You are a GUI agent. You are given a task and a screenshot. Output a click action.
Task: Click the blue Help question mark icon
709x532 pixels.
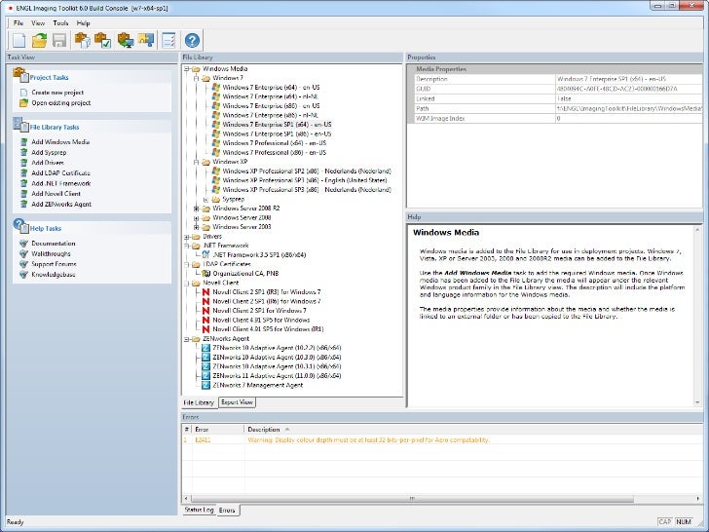192,40
